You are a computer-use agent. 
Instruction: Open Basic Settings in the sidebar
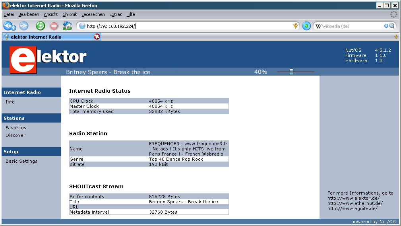point(21,161)
